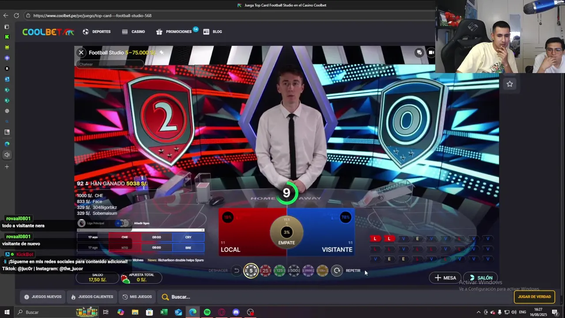Open the PROMOCIONES menu
565x318 pixels.
click(x=174, y=32)
